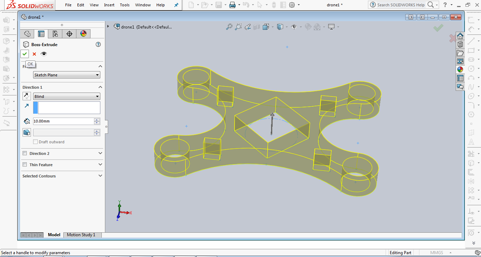Viewport: 481px width, 257px height.
Task: Click the Print toolbar icon
Action: click(x=232, y=5)
